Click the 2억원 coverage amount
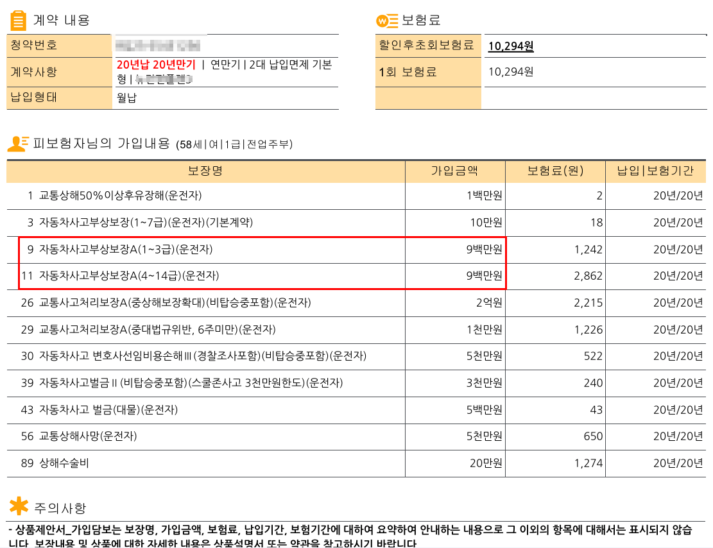 click(489, 303)
